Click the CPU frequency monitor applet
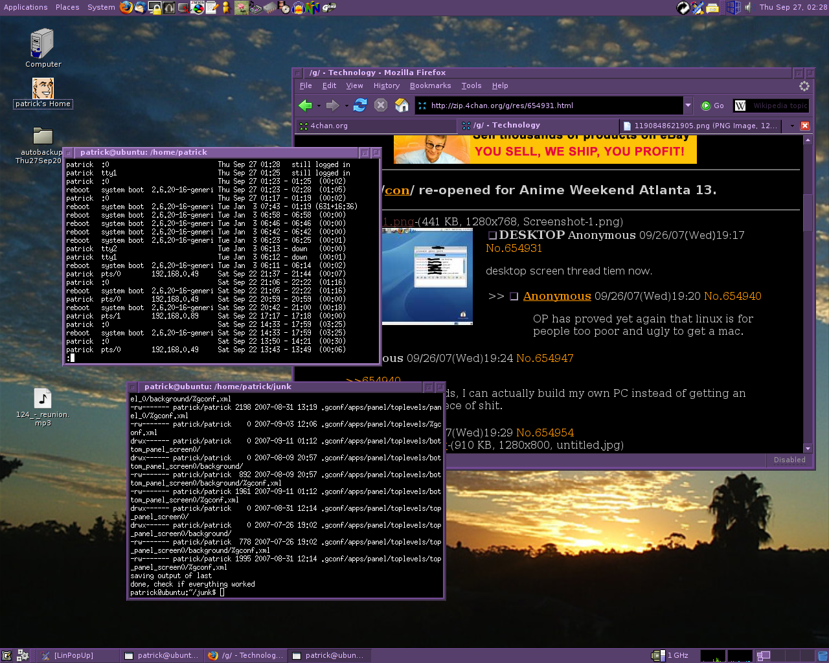The width and height of the screenshot is (829, 663). (x=670, y=655)
